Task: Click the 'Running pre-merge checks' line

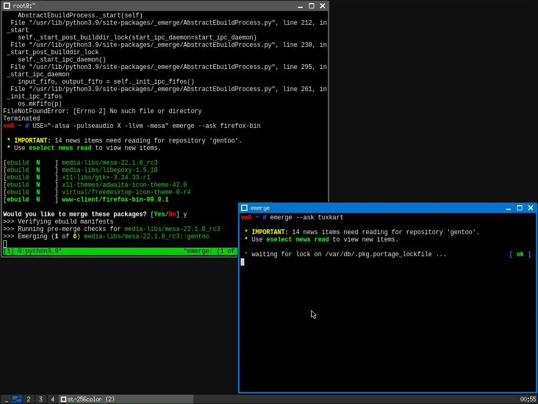Action: coord(111,229)
